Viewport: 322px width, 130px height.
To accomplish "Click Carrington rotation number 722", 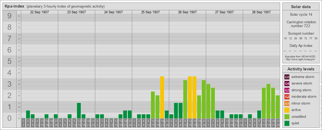I will click(301, 24).
